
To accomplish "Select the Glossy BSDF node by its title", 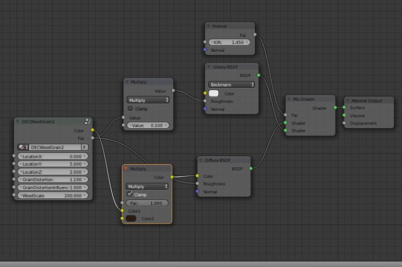I will click(x=226, y=67).
